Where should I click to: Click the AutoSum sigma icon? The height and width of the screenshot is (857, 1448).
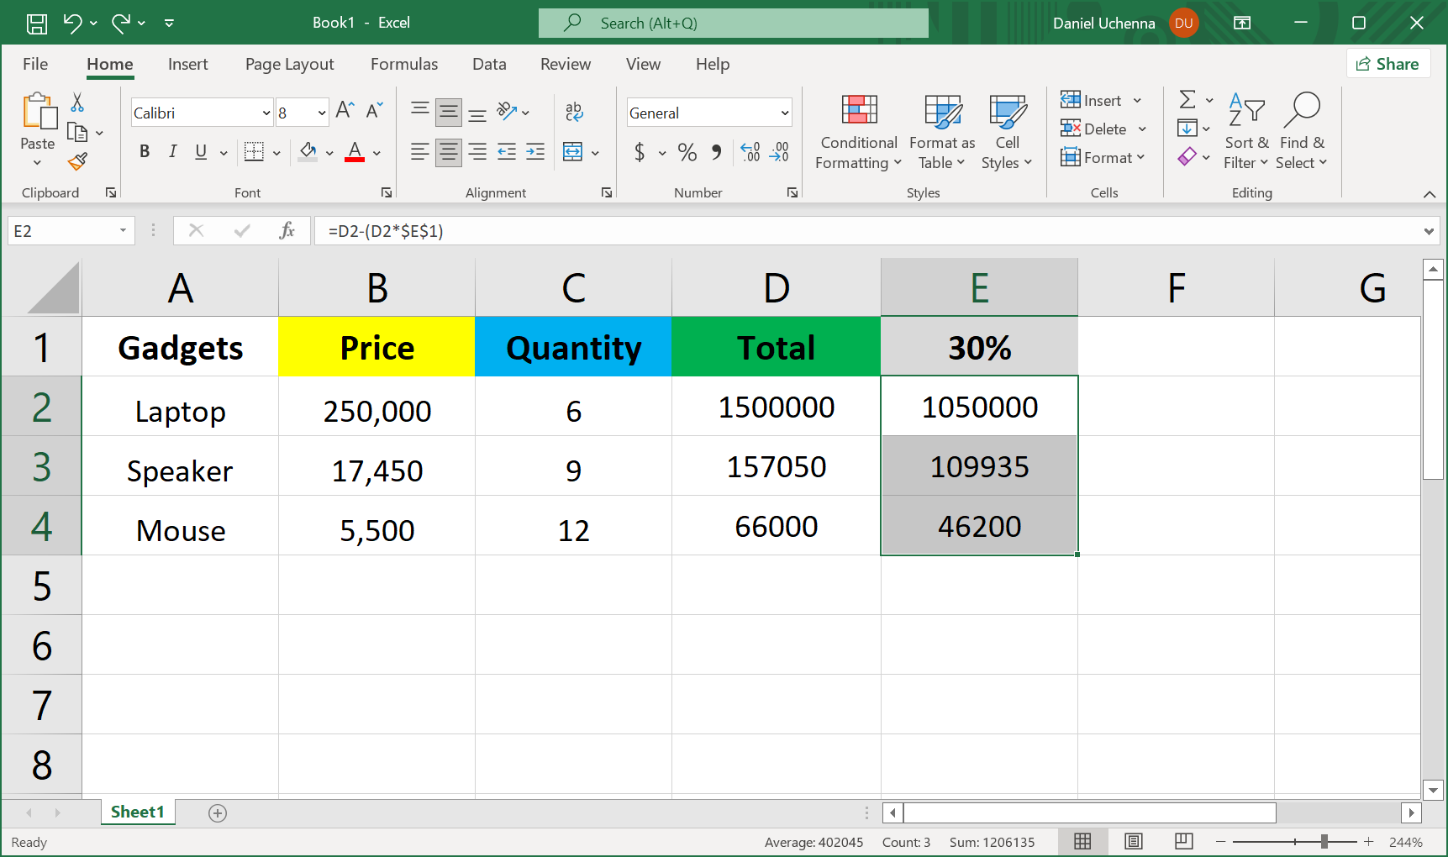click(x=1187, y=100)
